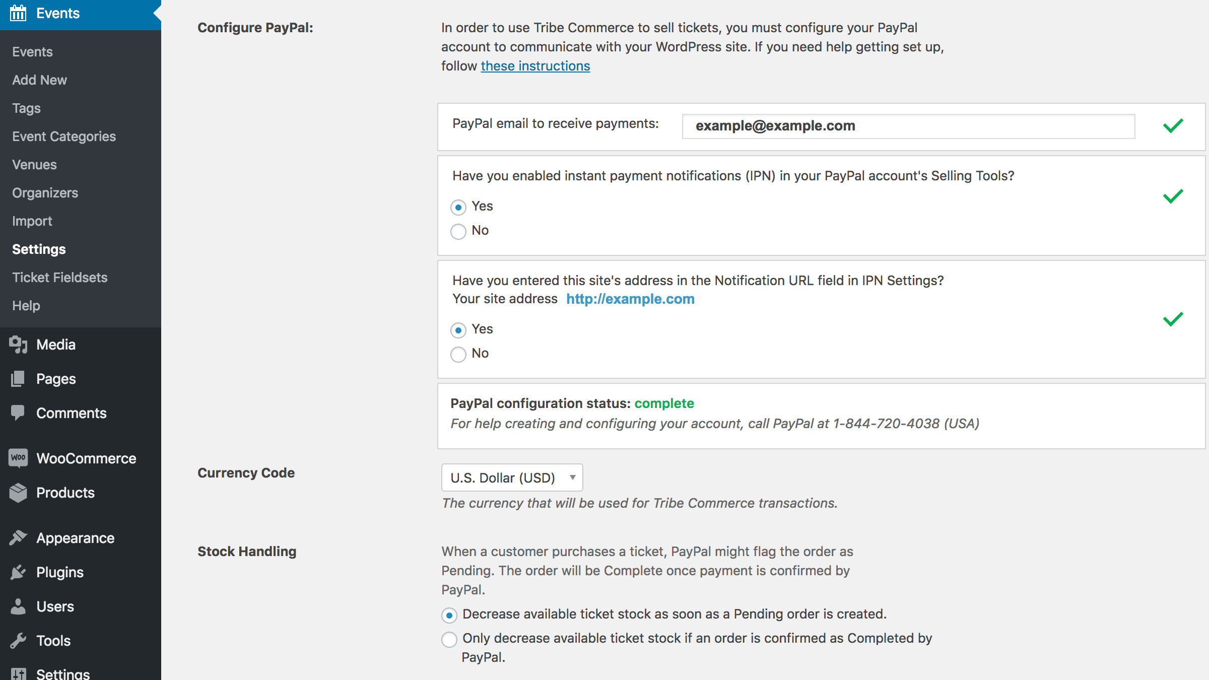Select Yes for IPN enabled question

(458, 208)
